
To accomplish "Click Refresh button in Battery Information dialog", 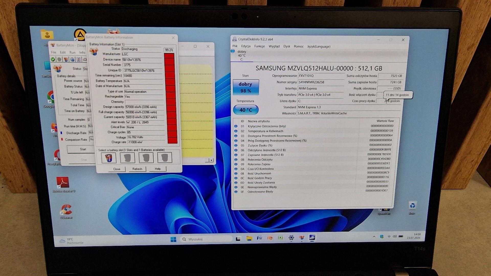I will tap(137, 169).
